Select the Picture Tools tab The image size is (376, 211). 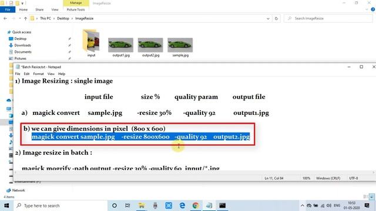[x=76, y=9]
